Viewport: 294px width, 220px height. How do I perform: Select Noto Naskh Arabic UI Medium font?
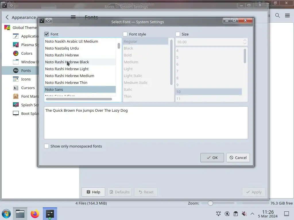[x=80, y=41]
